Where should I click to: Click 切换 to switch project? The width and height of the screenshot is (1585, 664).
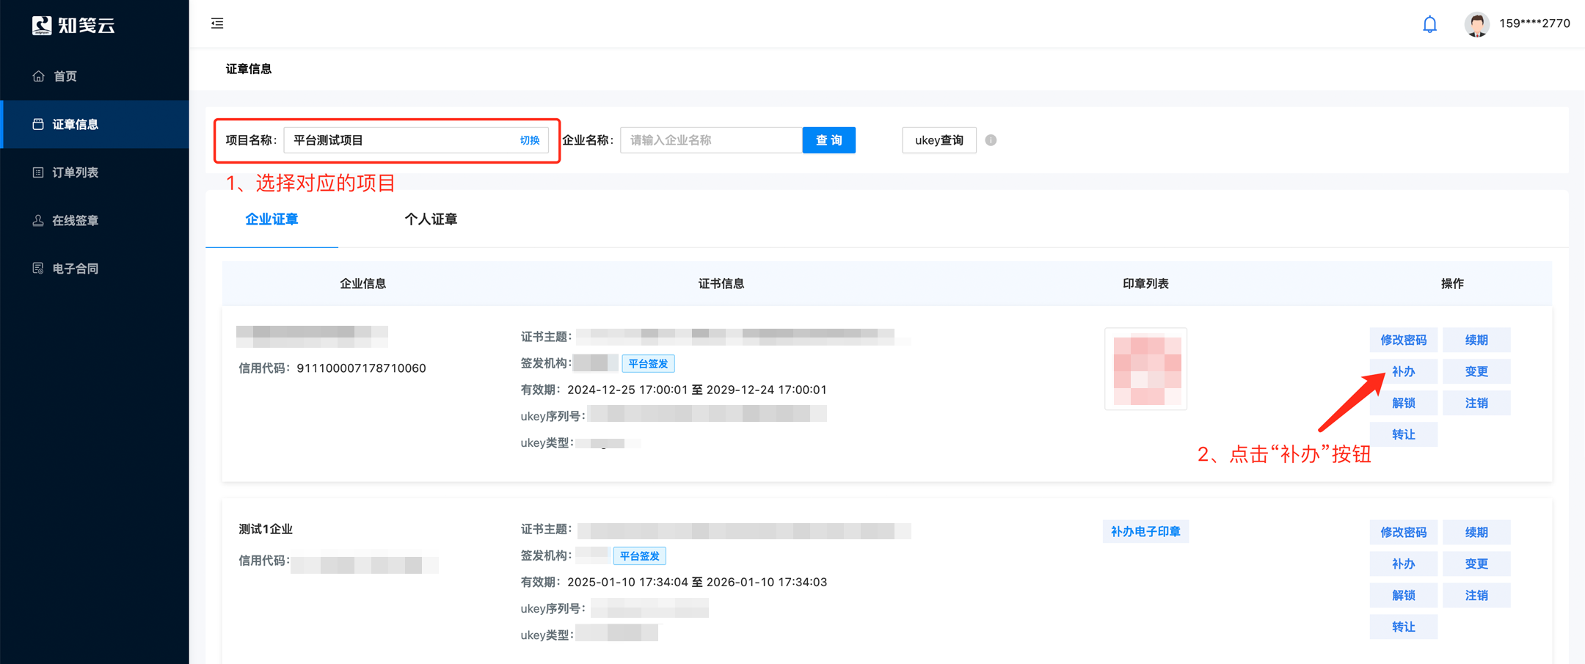coord(530,140)
